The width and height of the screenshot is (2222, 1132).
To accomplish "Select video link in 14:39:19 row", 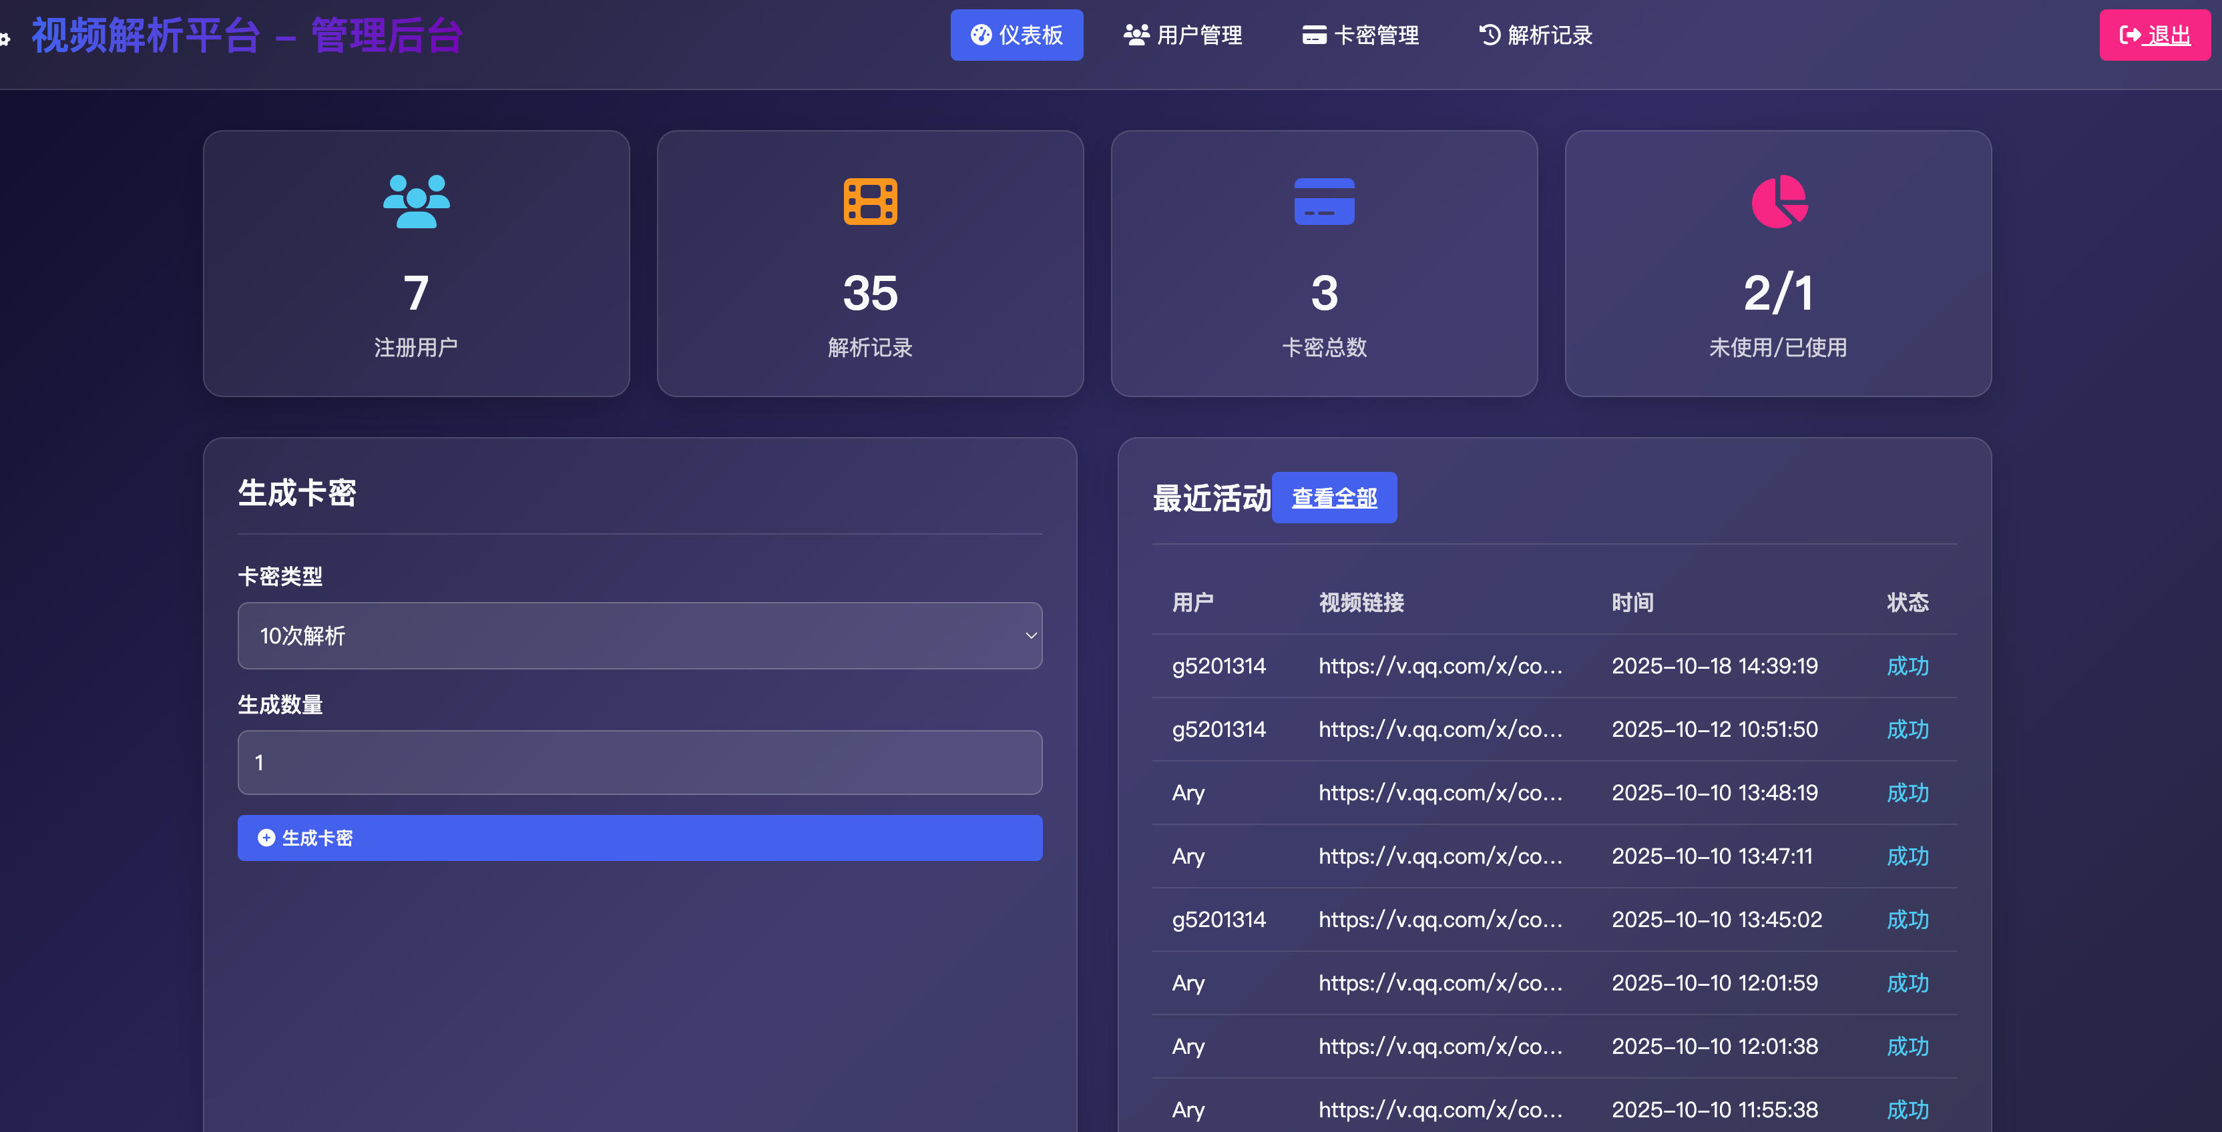I will 1439,665.
